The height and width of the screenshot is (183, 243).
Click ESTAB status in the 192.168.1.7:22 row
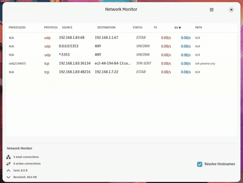coord(141,72)
